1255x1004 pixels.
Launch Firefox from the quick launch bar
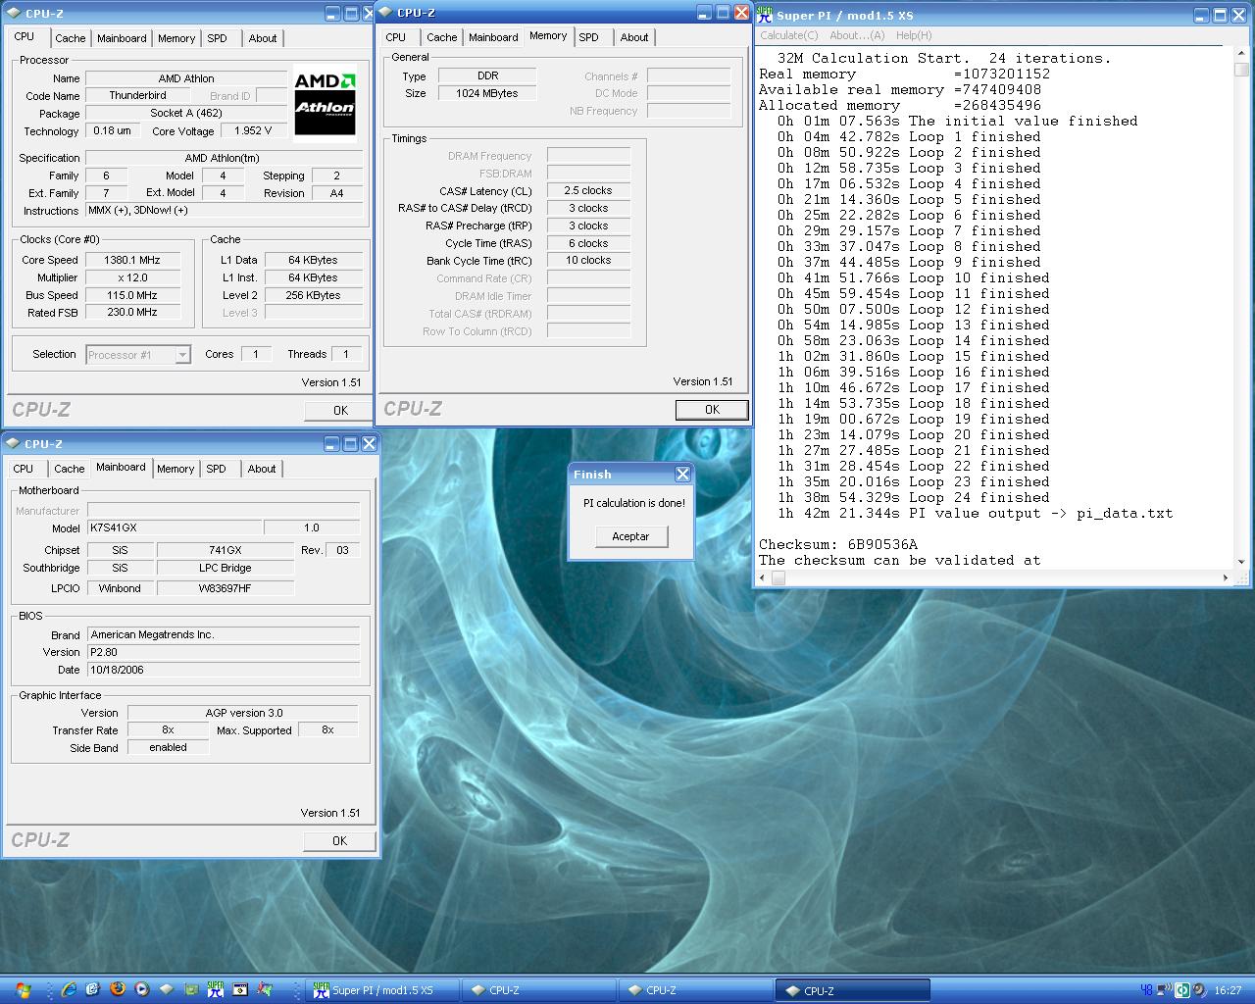pyautogui.click(x=118, y=989)
